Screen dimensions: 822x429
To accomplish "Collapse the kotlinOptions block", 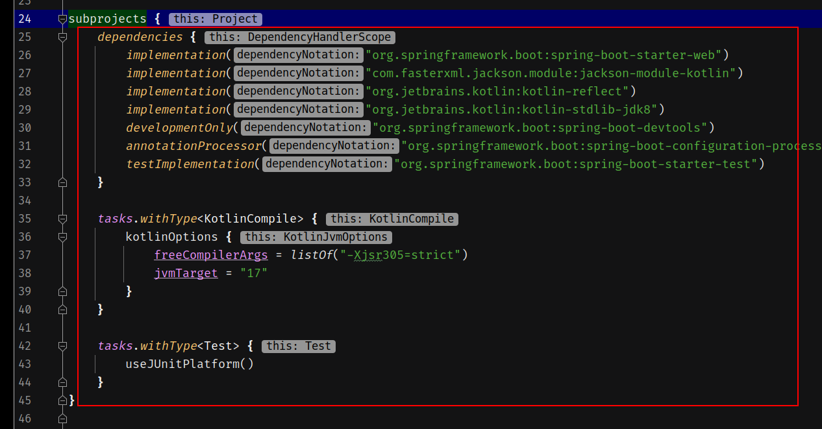I will coord(62,237).
